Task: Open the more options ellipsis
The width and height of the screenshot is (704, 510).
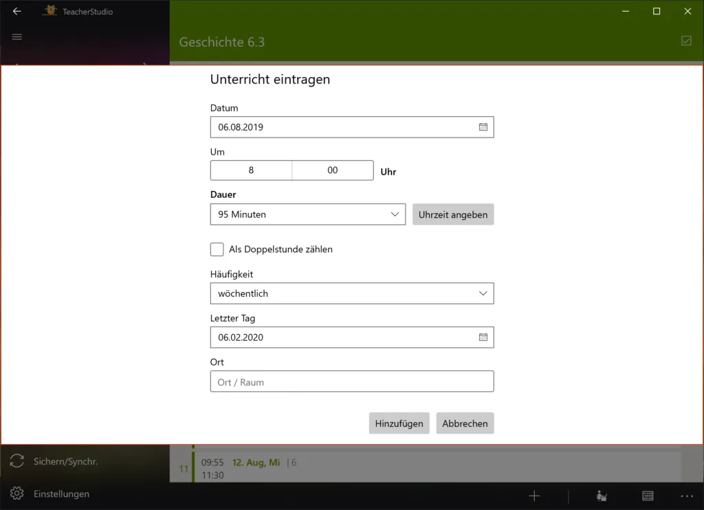Action: (687, 496)
